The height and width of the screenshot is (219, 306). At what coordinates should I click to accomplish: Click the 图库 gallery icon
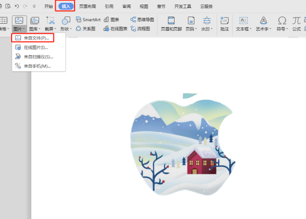pyautogui.click(x=35, y=20)
